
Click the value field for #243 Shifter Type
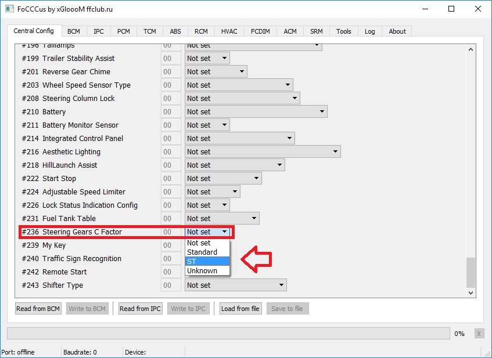171,285
